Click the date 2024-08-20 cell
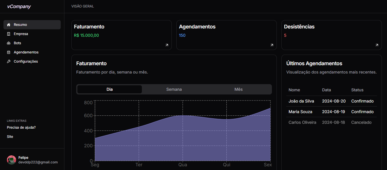Viewport: 387px width, 170px height. click(x=334, y=101)
